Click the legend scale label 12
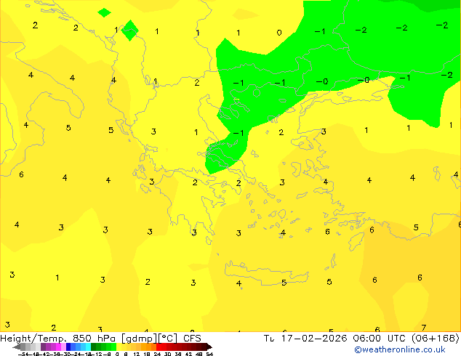This screenshot has height=356, width=461. tap(137, 354)
